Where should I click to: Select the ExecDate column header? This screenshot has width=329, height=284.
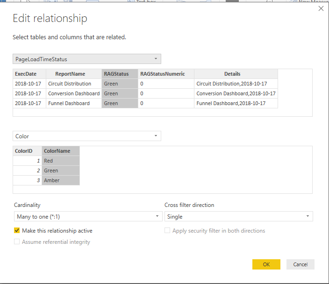(29, 74)
